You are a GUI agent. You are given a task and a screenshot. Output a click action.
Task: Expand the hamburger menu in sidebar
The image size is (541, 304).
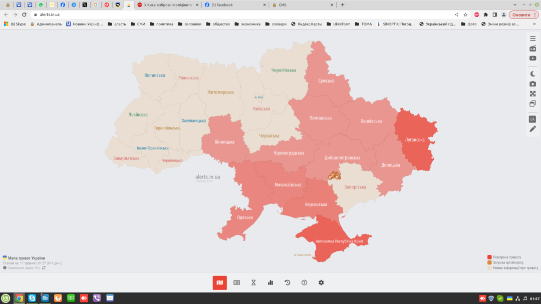532,37
